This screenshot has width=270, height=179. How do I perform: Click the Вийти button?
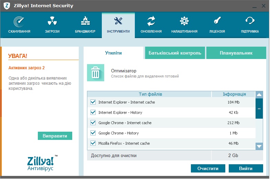click(246, 168)
